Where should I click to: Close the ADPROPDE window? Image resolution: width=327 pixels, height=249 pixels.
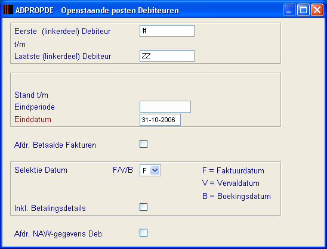point(317,10)
